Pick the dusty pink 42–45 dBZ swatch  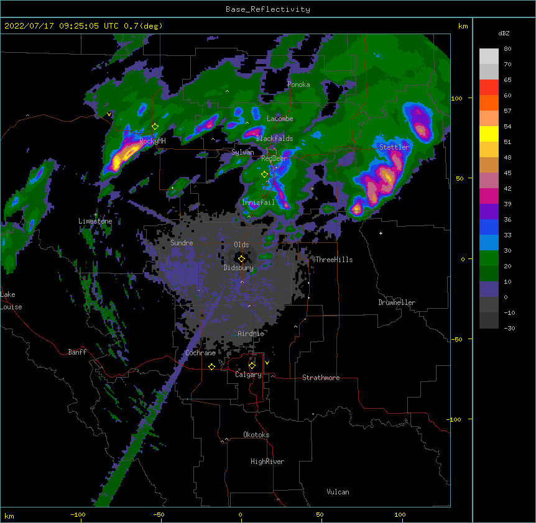489,181
